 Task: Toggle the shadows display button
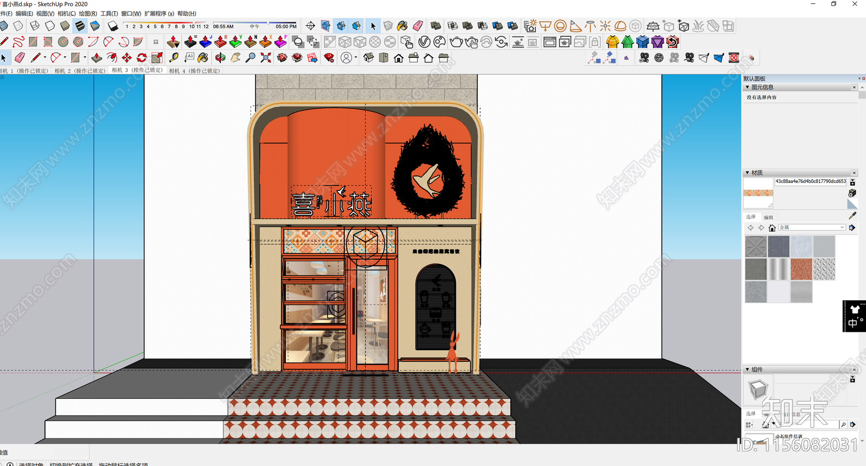pos(113,25)
